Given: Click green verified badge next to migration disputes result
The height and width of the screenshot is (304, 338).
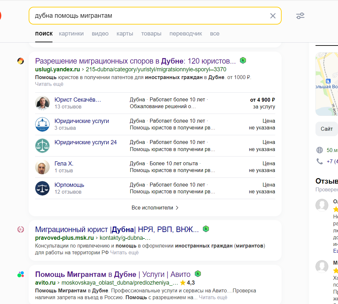Looking at the screenshot, I should [243, 60].
